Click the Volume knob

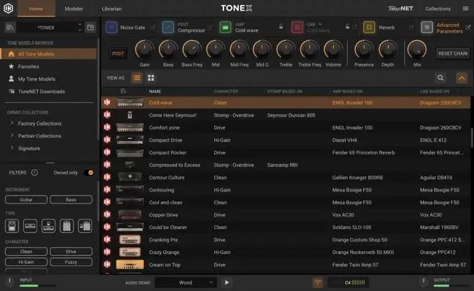point(333,50)
